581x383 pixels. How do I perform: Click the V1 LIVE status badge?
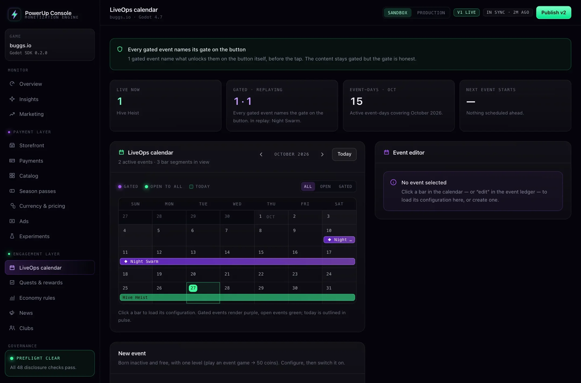466,13
